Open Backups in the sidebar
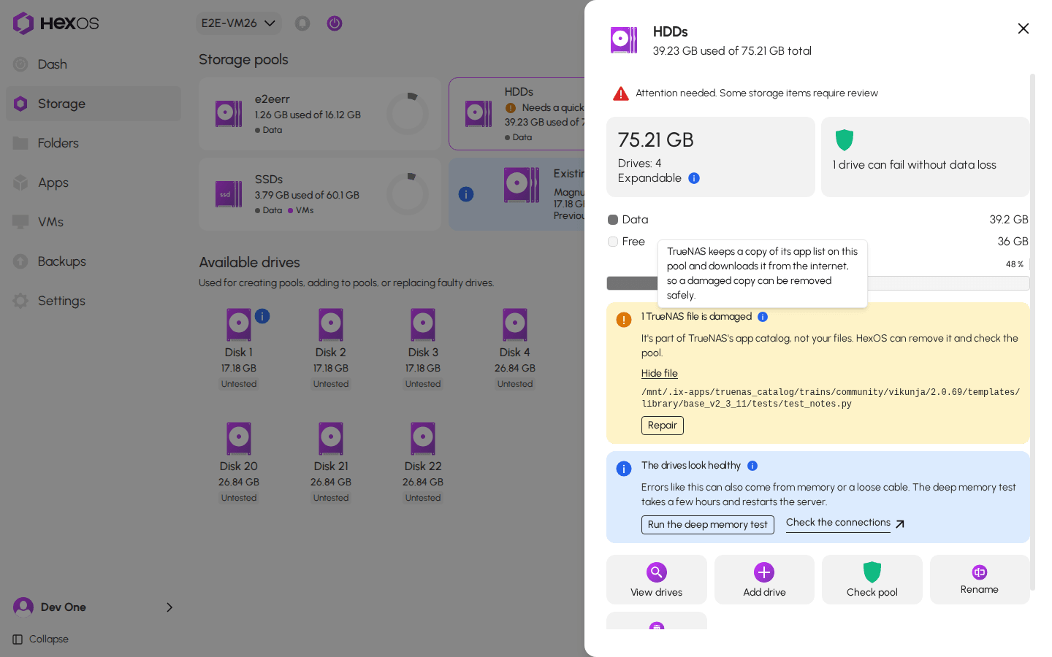This screenshot has height=657, width=1052. coord(93,261)
